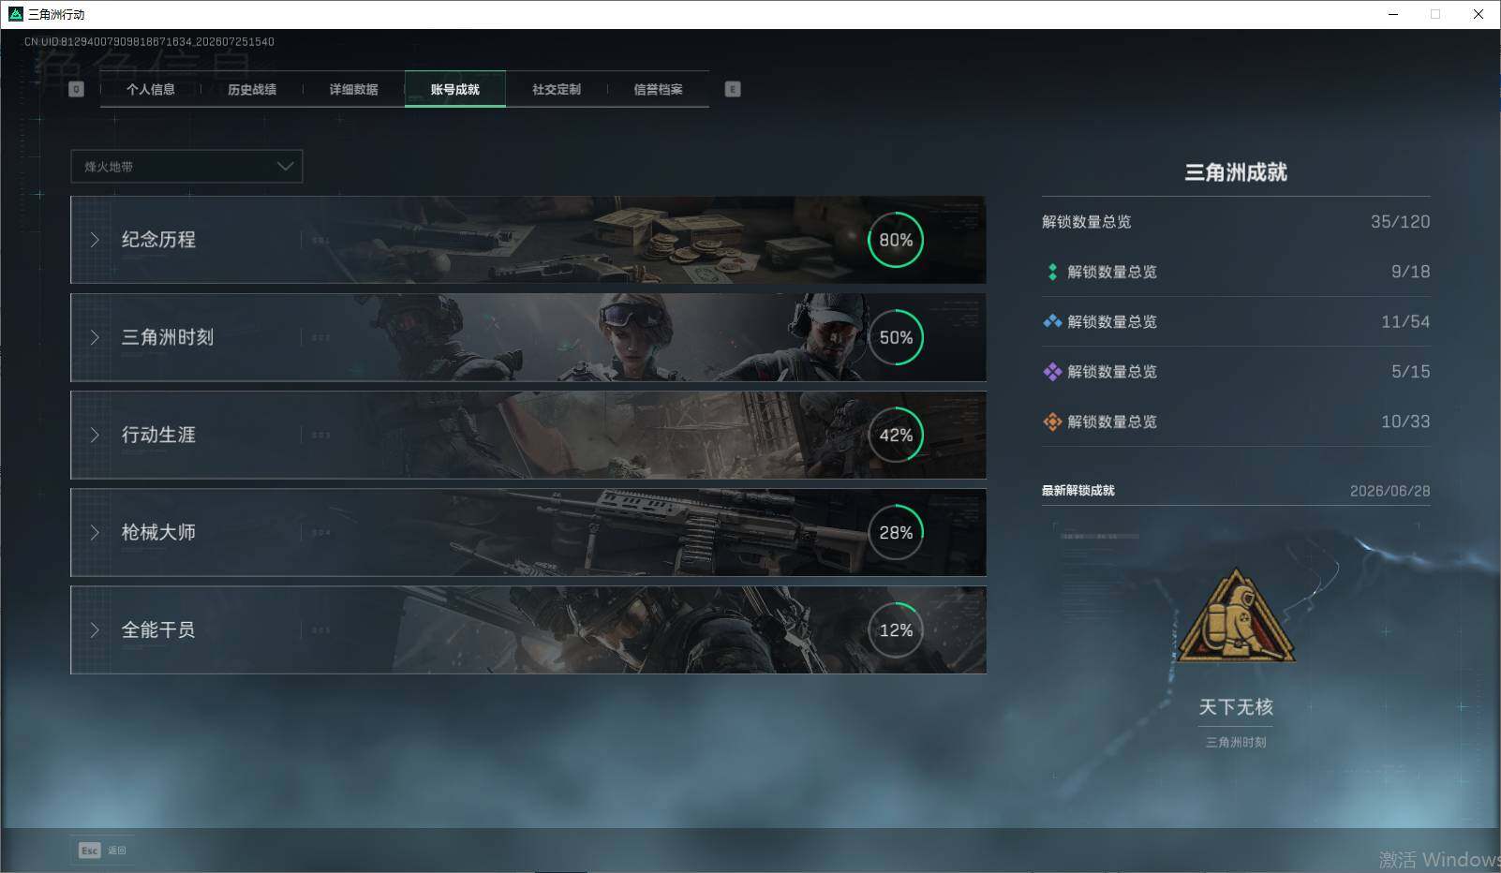This screenshot has height=873, width=1501.
Task: Click the 28% progress ring
Action: click(896, 532)
